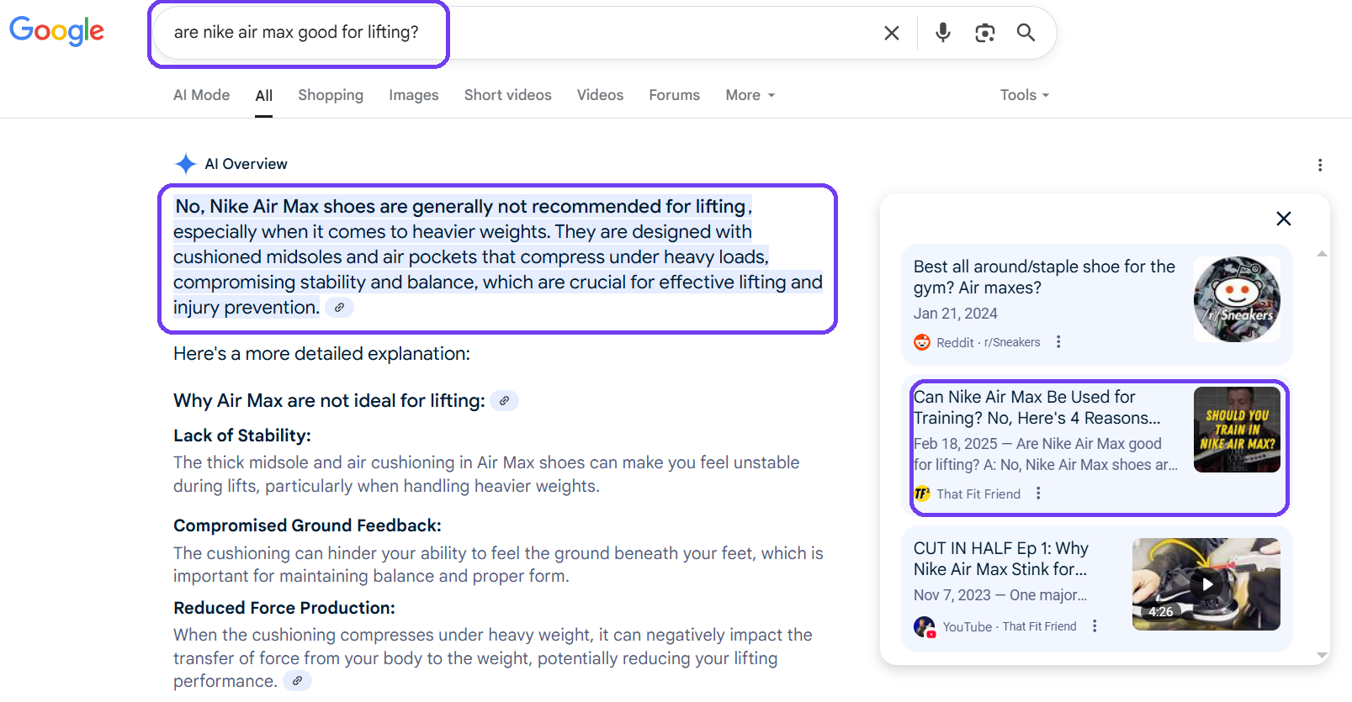Click the source link icon beside 'Why Air Max are not ideal for lifting'
Image resolution: width=1352 pixels, height=702 pixels.
click(x=504, y=401)
